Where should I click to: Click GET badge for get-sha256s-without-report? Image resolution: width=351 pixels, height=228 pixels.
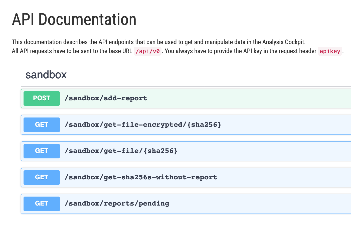(42, 177)
